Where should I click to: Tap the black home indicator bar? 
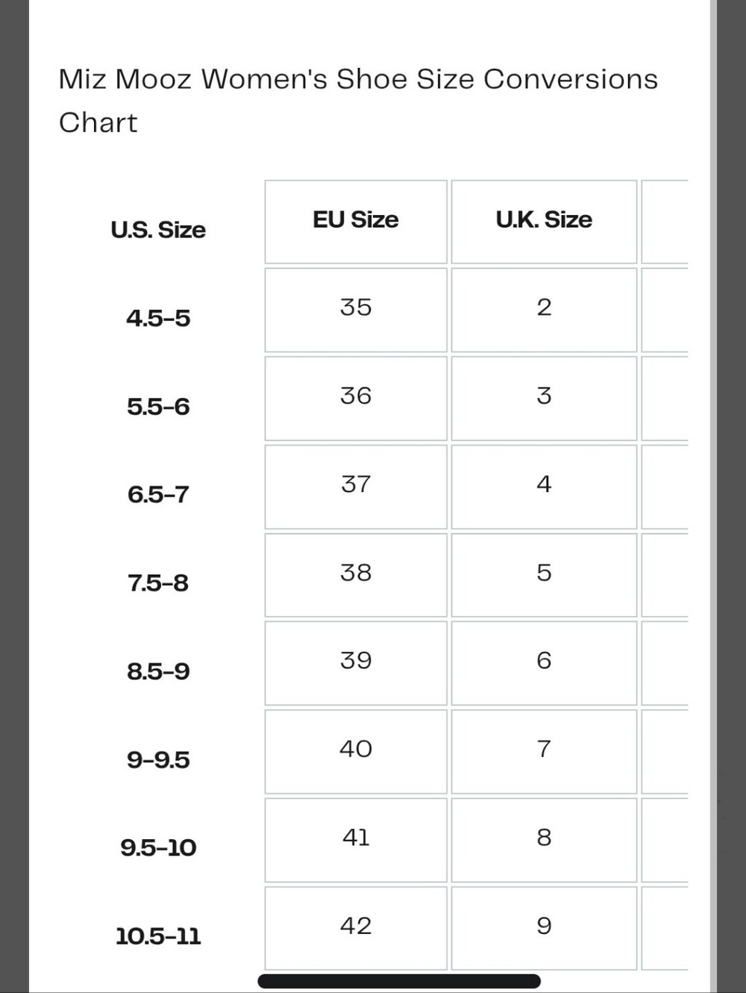coord(399,981)
